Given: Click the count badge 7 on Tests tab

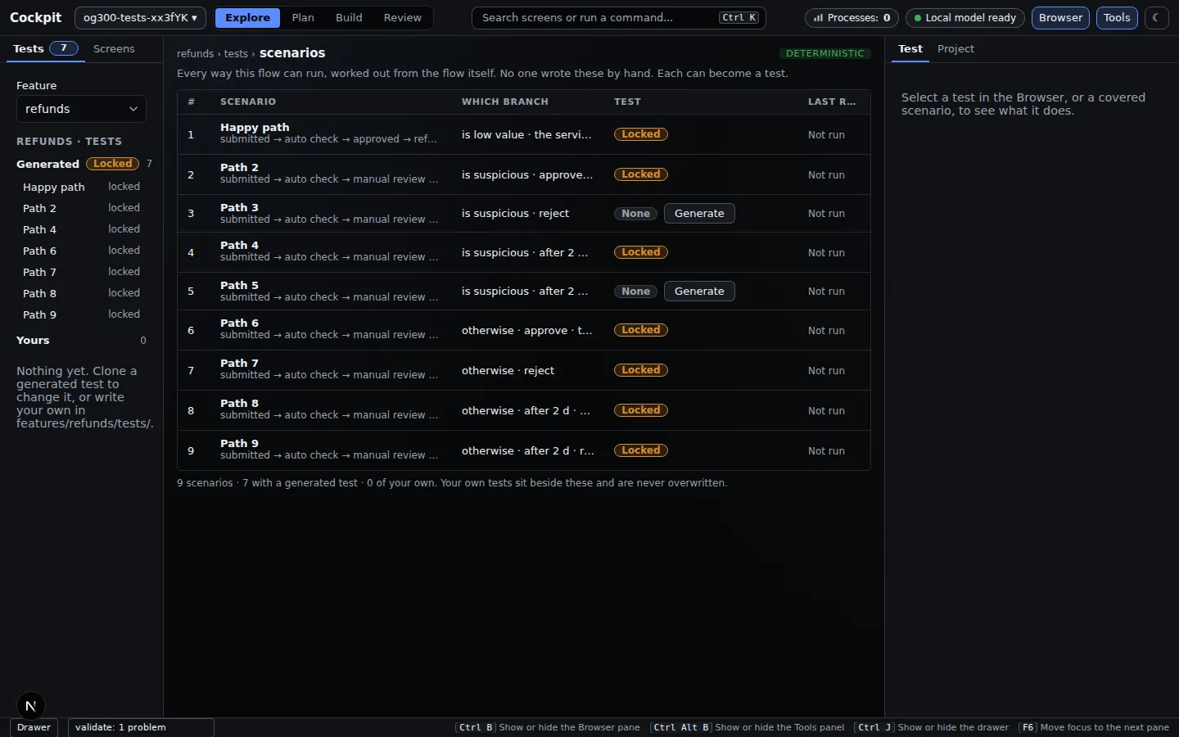Looking at the screenshot, I should [63, 48].
